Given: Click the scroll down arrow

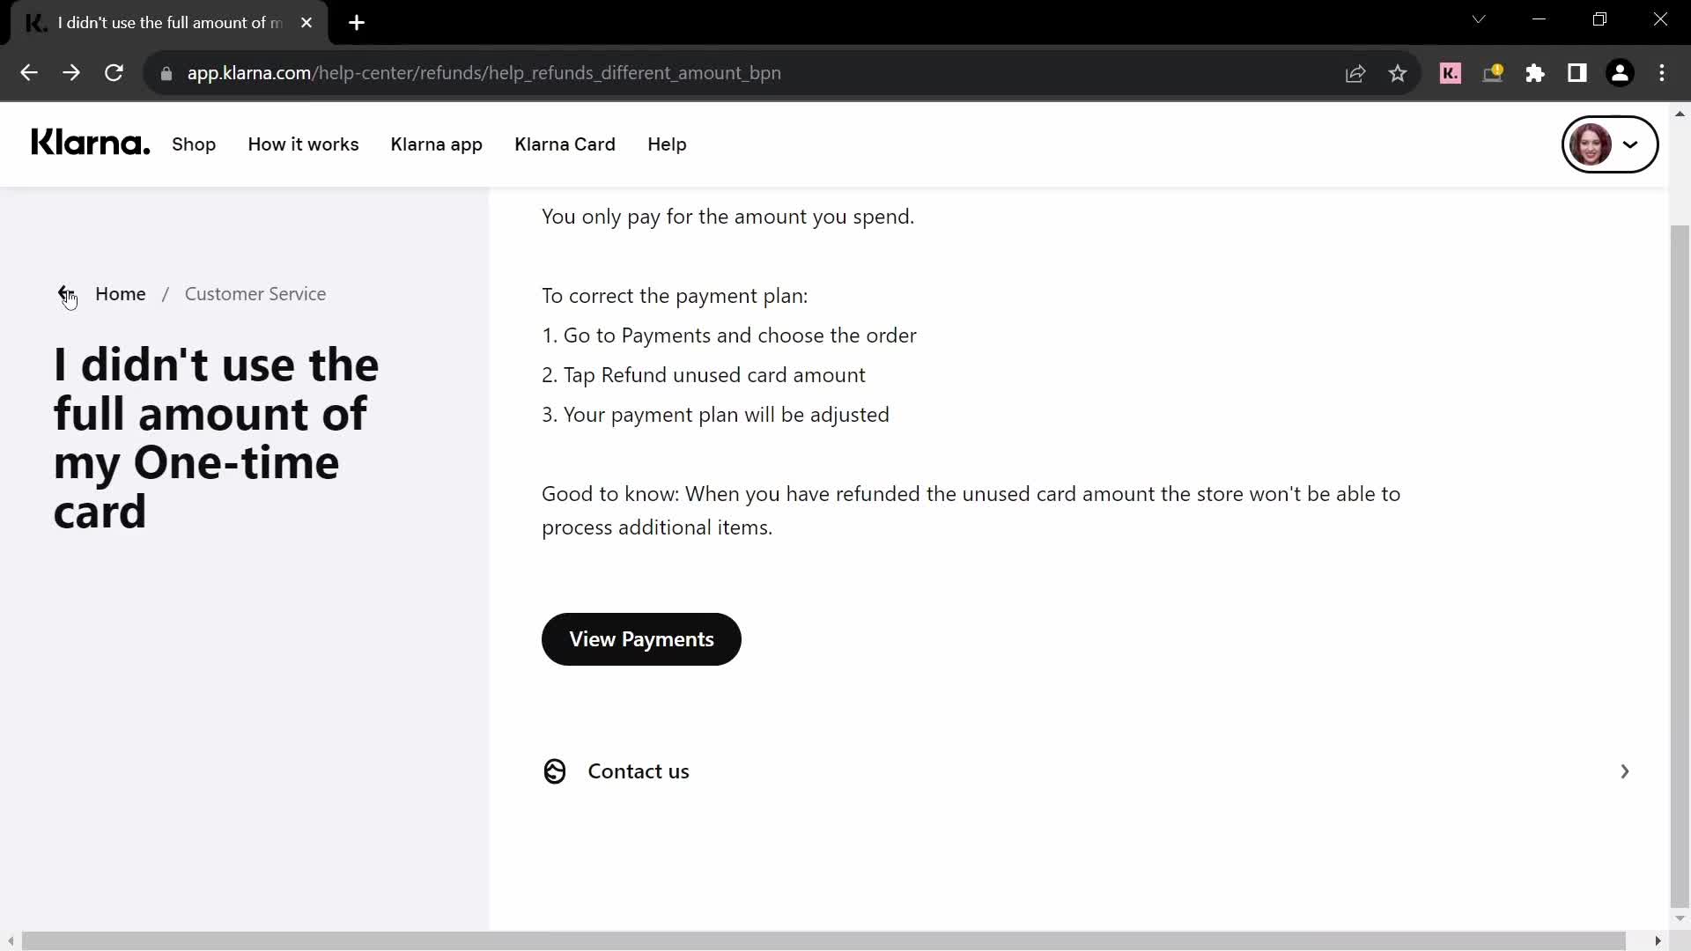Looking at the screenshot, I should (x=1680, y=918).
